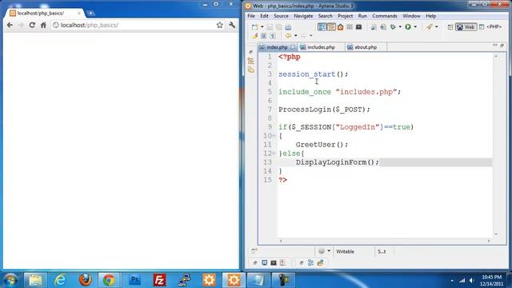Open a new Chrome tab
Viewport: 512px width, 288px height.
point(90,14)
